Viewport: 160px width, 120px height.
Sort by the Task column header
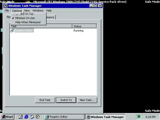point(41,26)
